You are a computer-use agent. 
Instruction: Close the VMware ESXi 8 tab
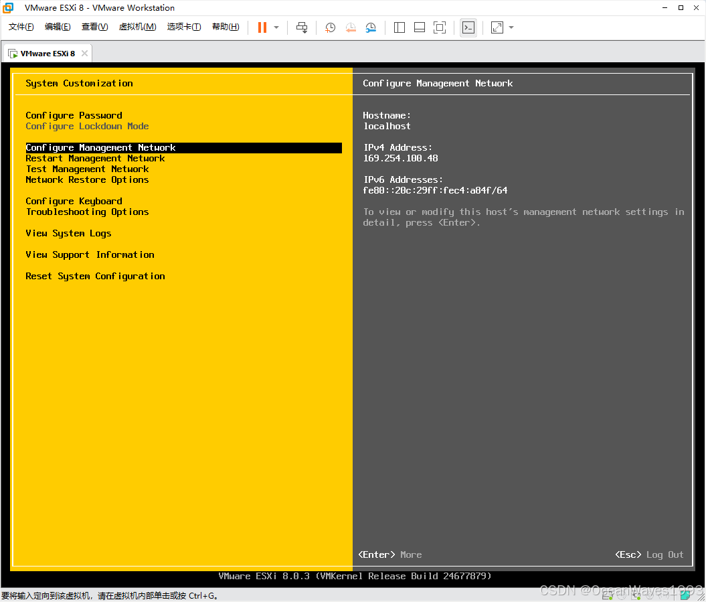pos(84,53)
